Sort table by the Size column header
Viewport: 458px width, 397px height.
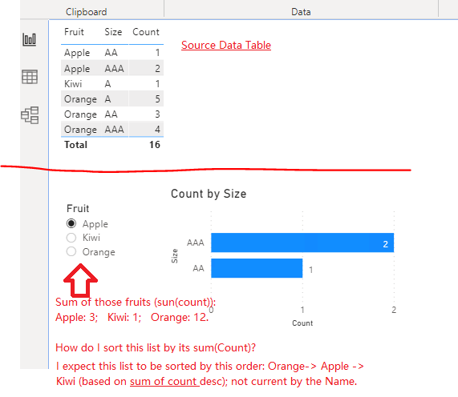pyautogui.click(x=113, y=32)
